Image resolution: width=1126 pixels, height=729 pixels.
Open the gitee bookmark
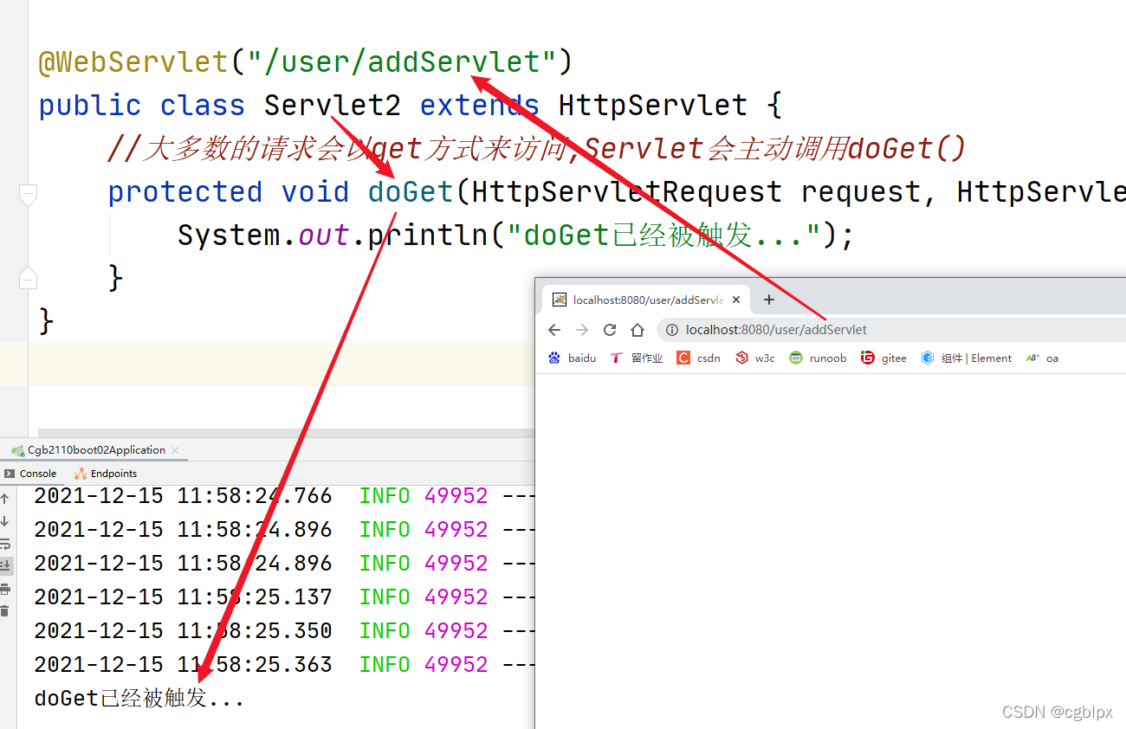(x=884, y=358)
